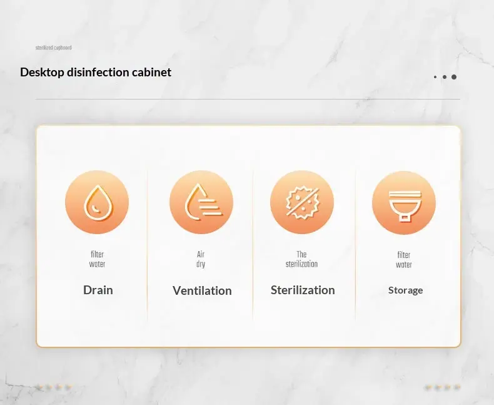Click the largest dot at top right
Viewport: 494px width, 405px height.
(x=454, y=77)
